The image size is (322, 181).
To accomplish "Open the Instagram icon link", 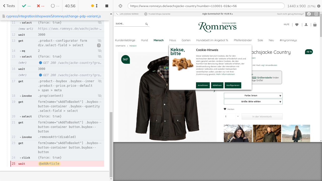I will [x=316, y=14].
